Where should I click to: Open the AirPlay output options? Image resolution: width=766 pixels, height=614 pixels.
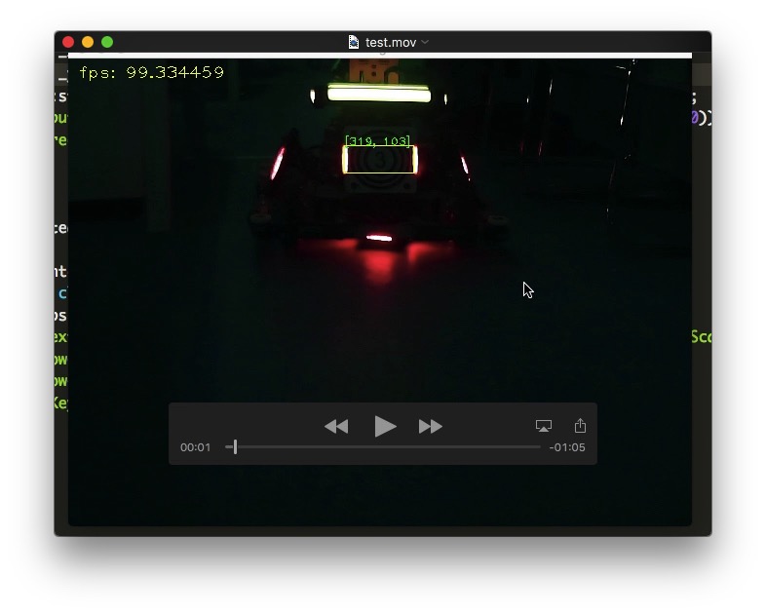(543, 426)
